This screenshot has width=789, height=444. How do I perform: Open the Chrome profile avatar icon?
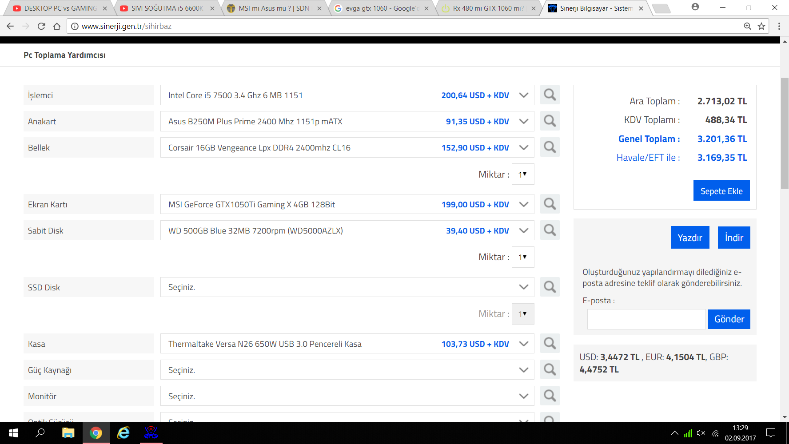pyautogui.click(x=695, y=7)
